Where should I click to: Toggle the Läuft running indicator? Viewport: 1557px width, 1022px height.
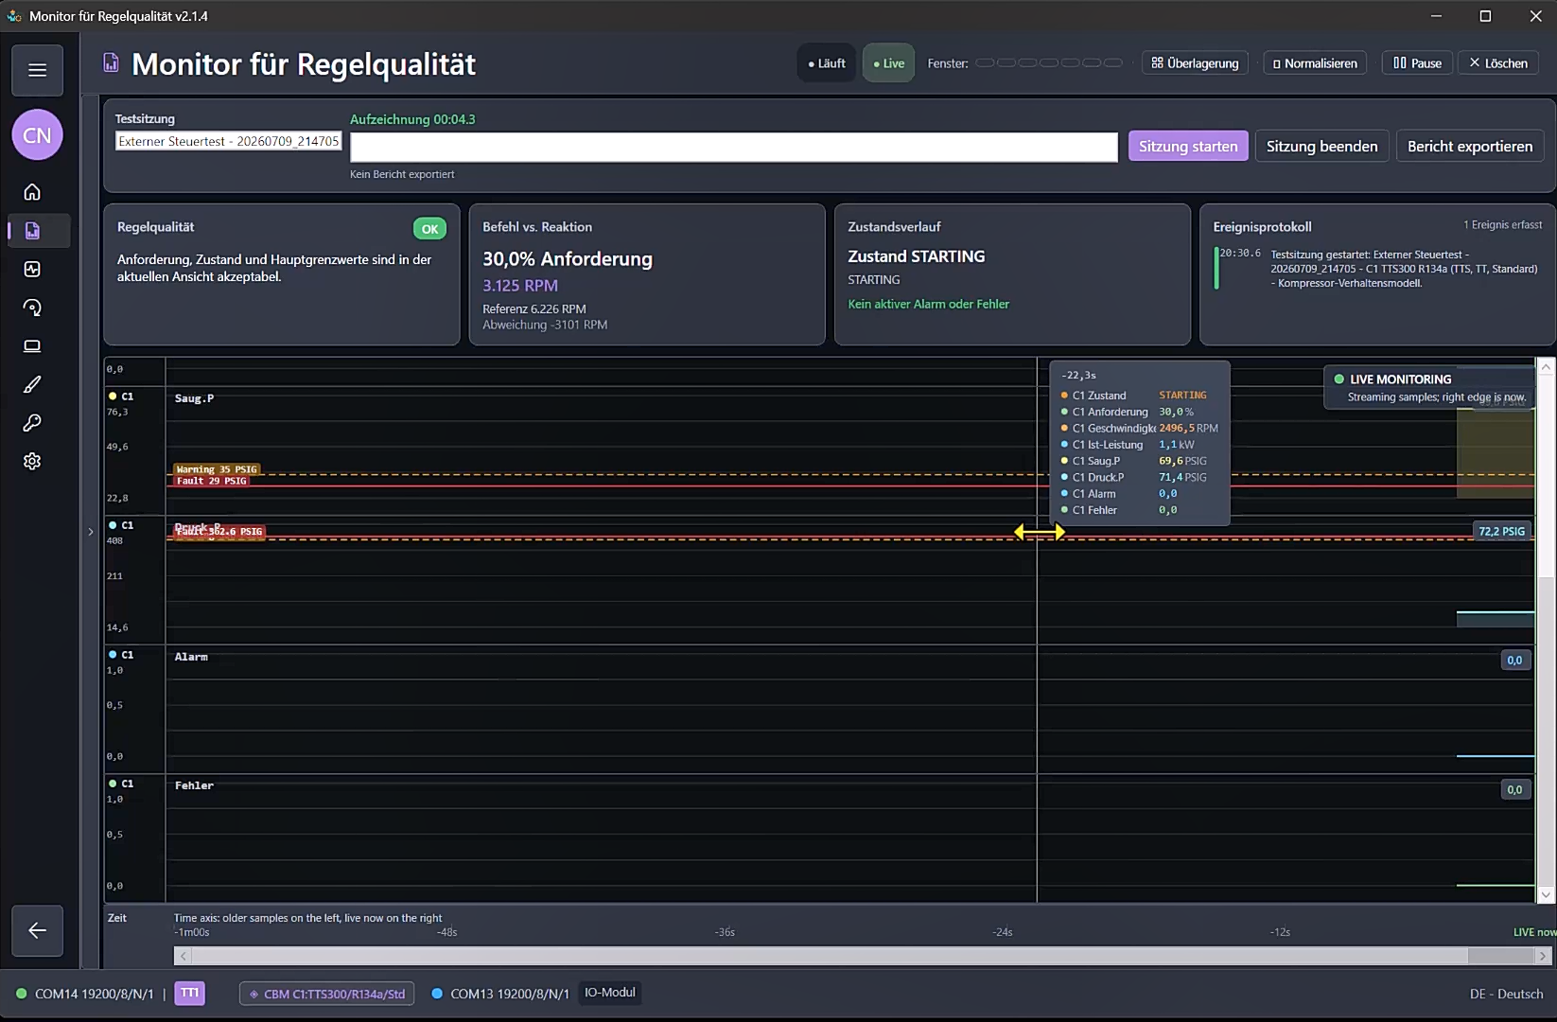(827, 63)
